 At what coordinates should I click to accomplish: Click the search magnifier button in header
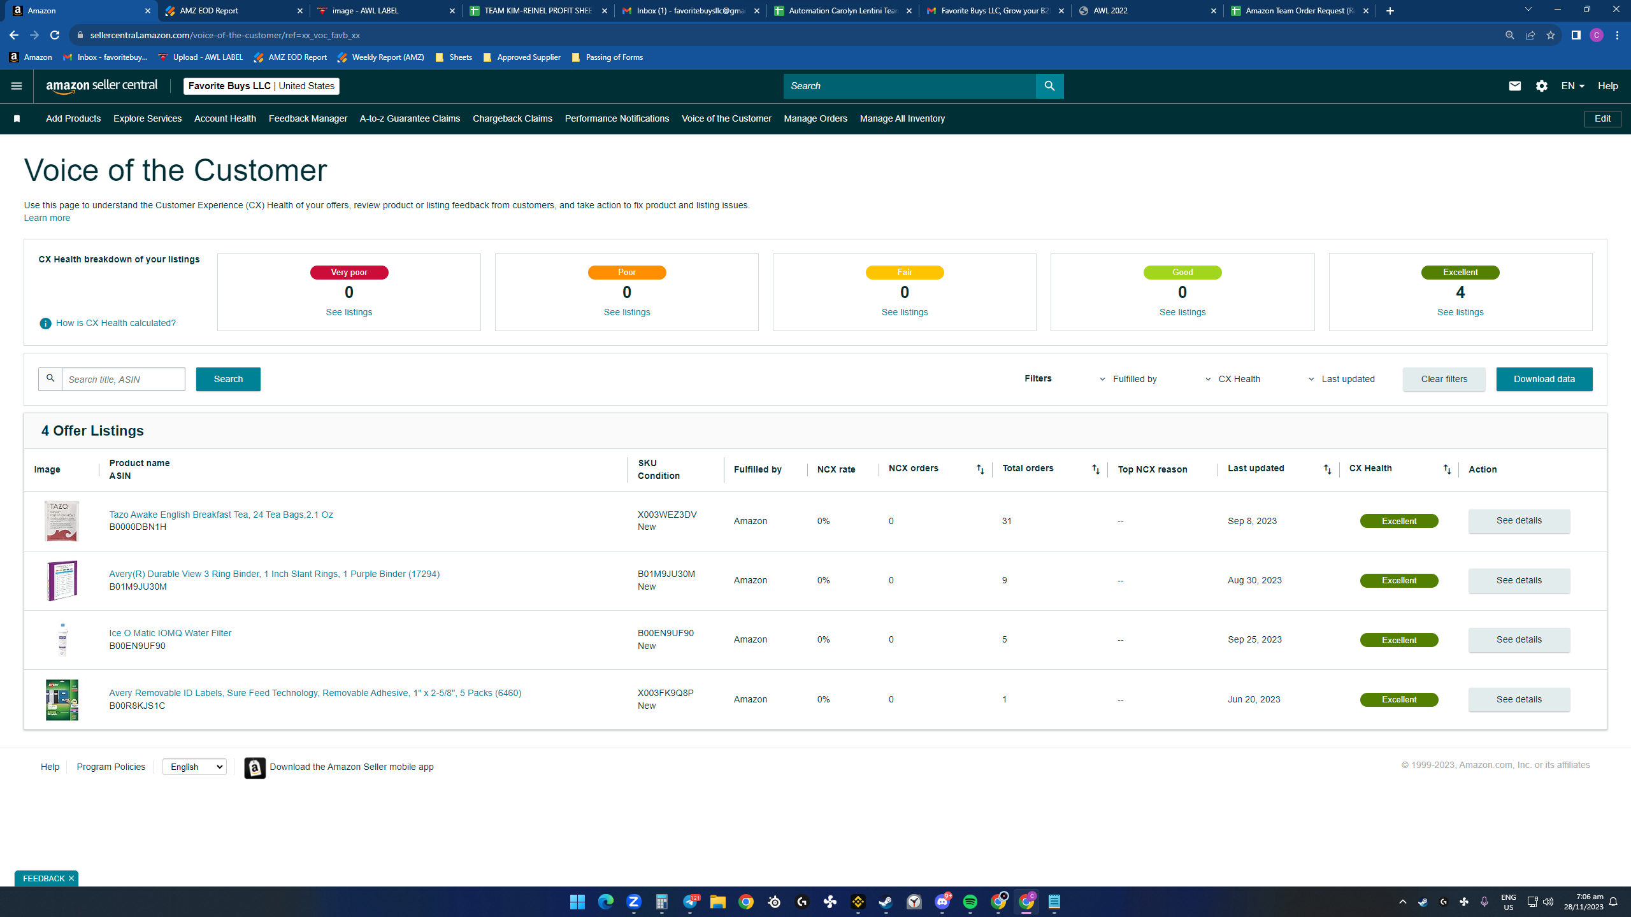click(x=1049, y=86)
